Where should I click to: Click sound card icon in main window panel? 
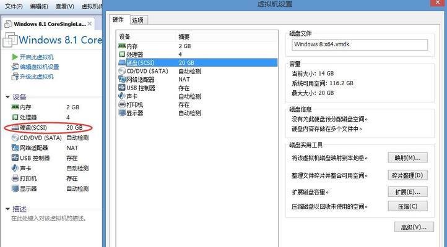click(15, 168)
